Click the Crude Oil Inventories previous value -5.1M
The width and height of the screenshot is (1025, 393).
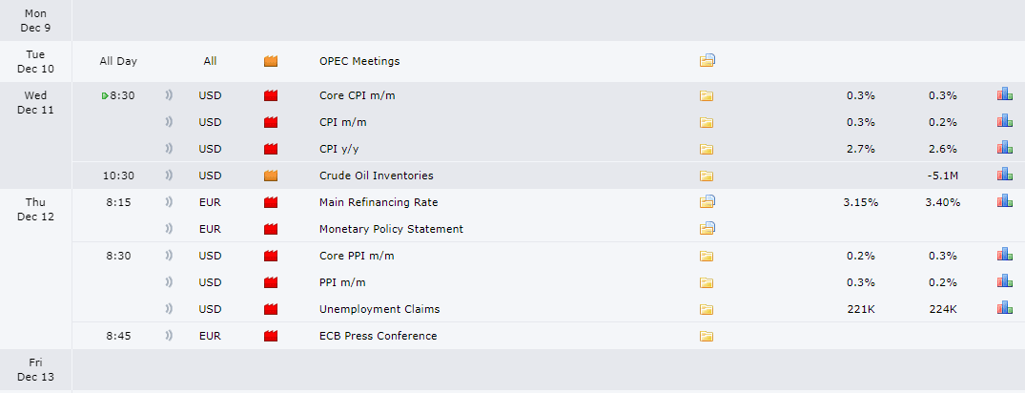coord(943,176)
